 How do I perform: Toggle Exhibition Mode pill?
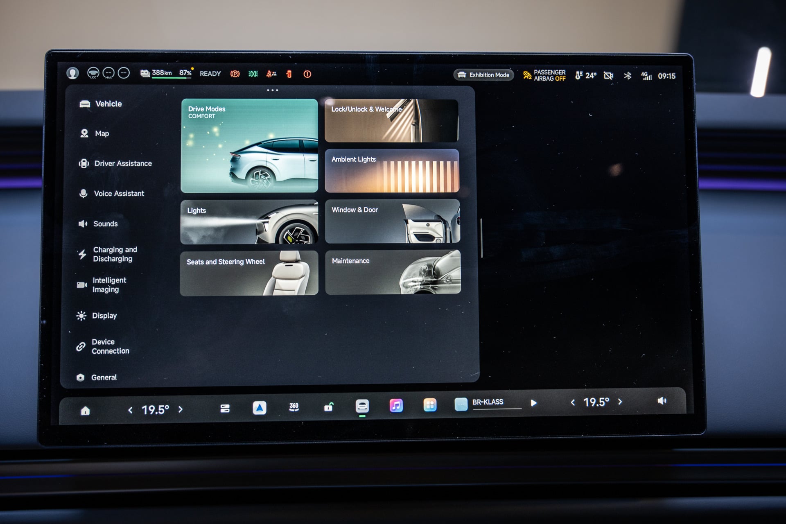[484, 75]
